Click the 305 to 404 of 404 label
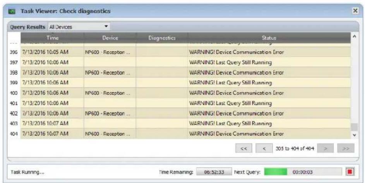This screenshot has width=365, height=183. click(x=295, y=148)
